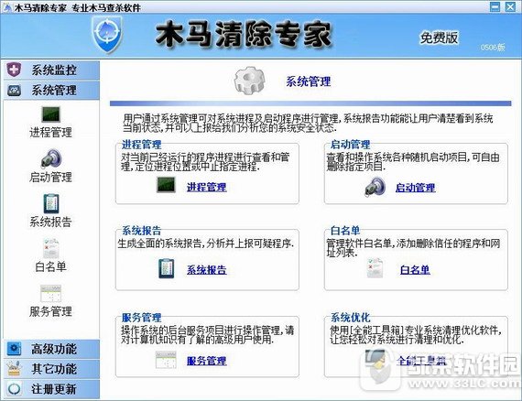Minimize the 木马清除专家 window
Viewport: 522px width, 401px height.
495,6
